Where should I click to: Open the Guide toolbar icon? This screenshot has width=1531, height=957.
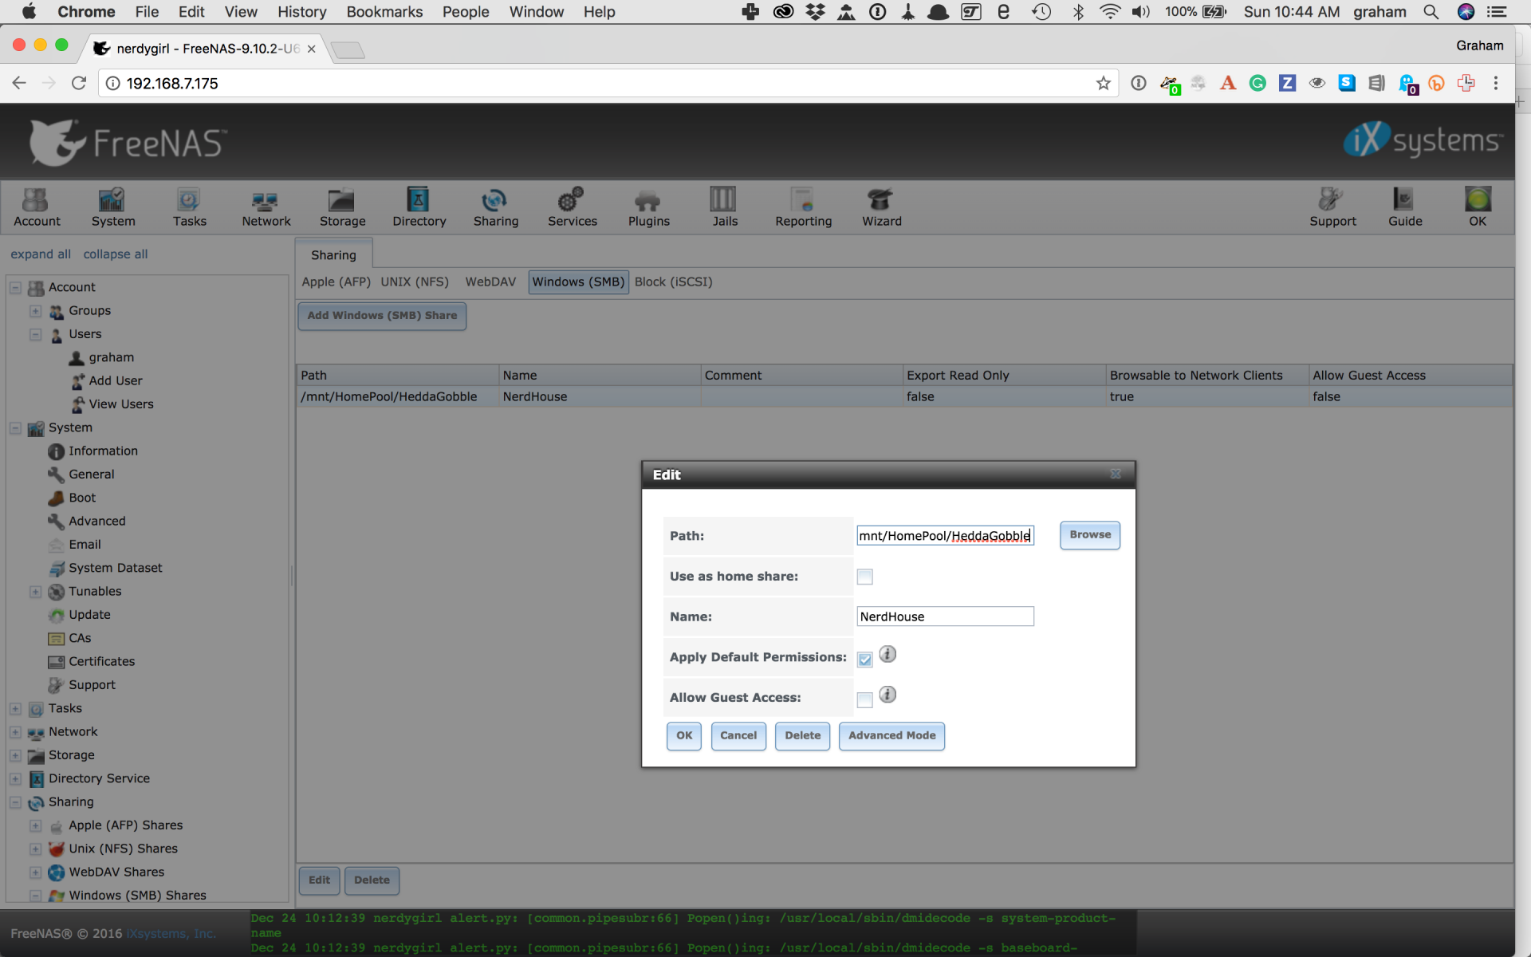pos(1404,207)
